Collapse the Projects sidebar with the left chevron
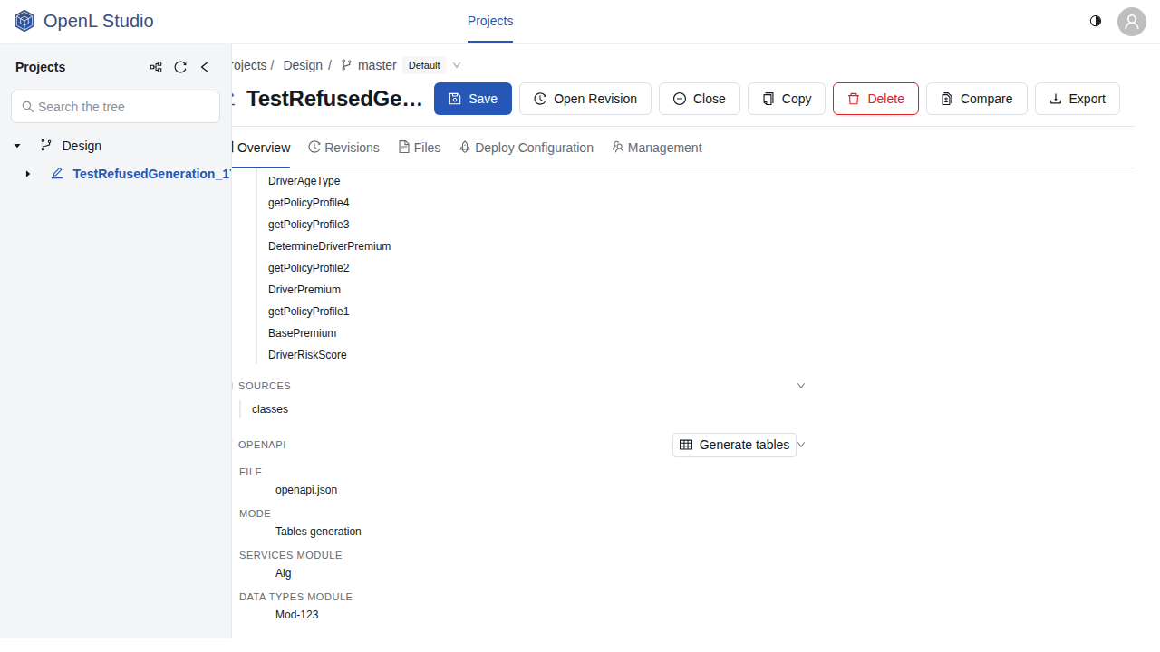 205,67
